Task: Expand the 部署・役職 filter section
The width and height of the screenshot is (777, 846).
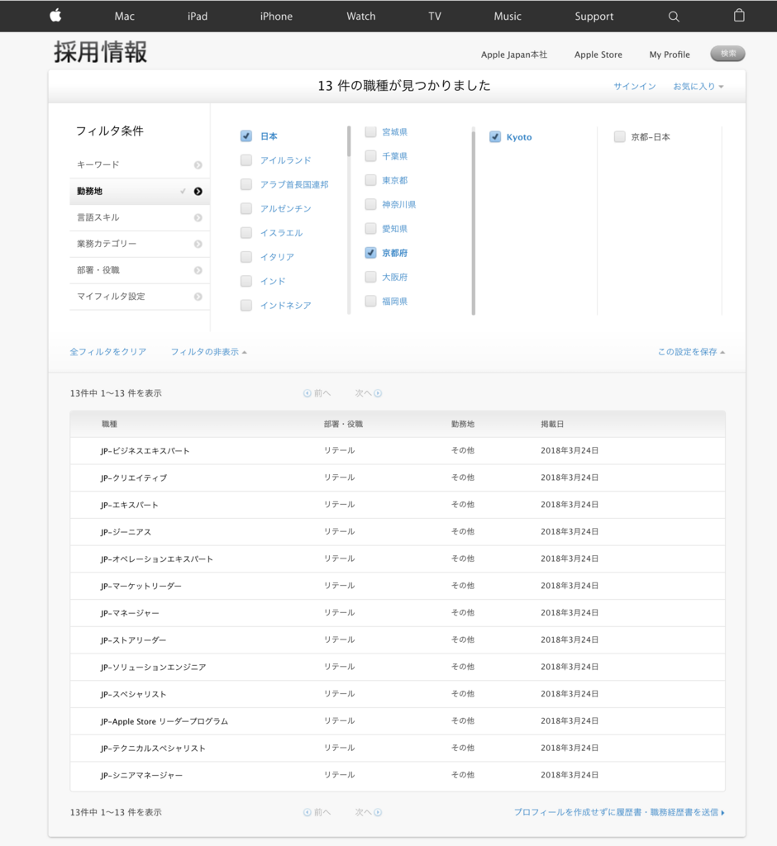Action: tap(140, 270)
